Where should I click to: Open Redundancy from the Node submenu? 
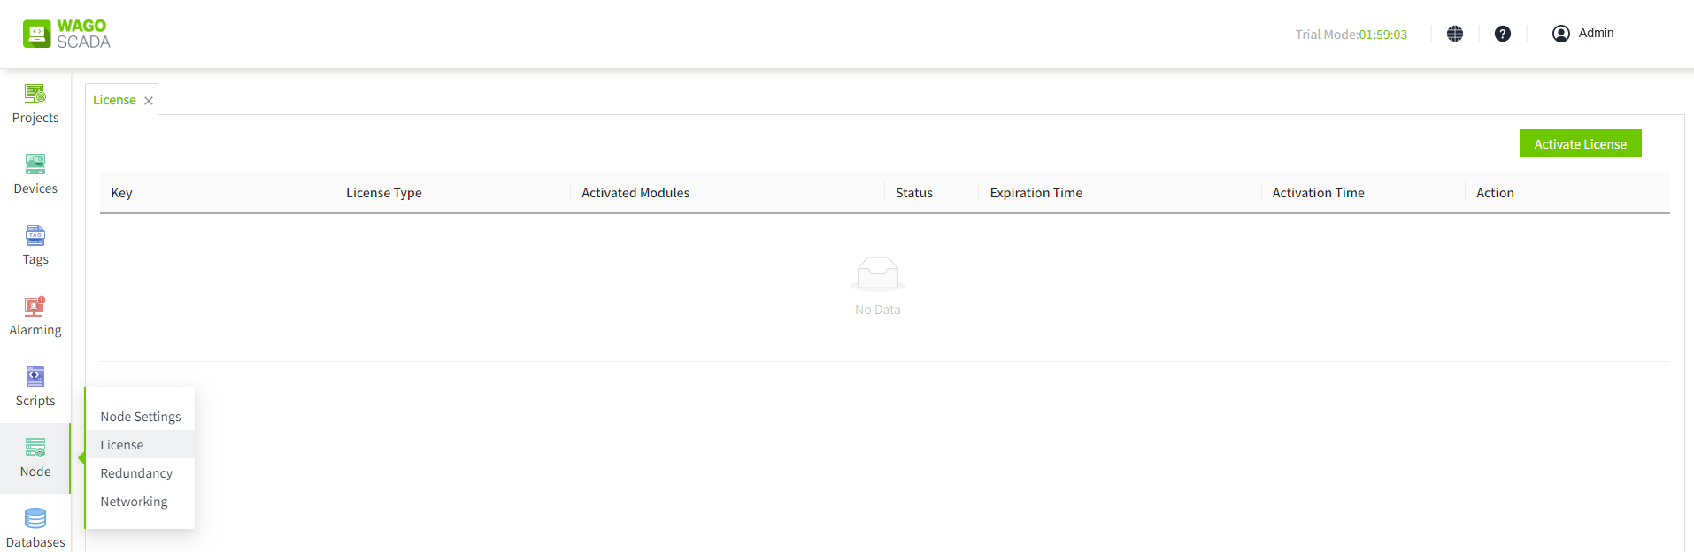(136, 473)
